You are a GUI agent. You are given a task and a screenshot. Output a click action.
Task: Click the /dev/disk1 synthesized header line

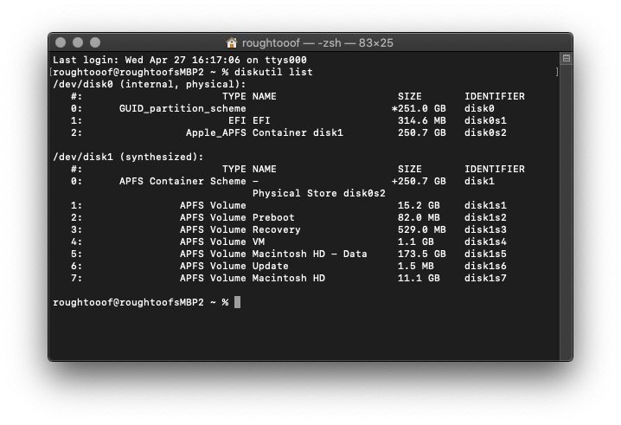coord(128,157)
